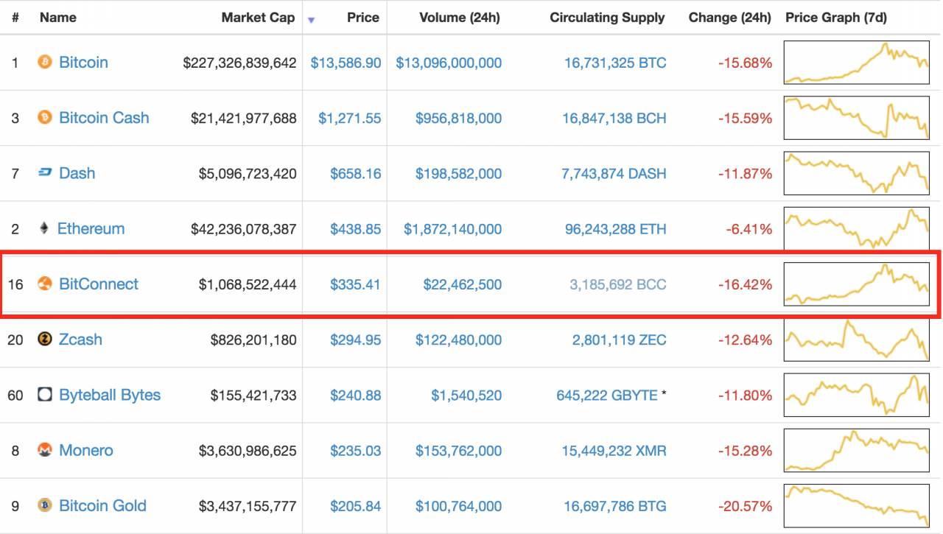943x534 pixels.
Task: Open the BitConnect coin link
Action: [x=99, y=284]
